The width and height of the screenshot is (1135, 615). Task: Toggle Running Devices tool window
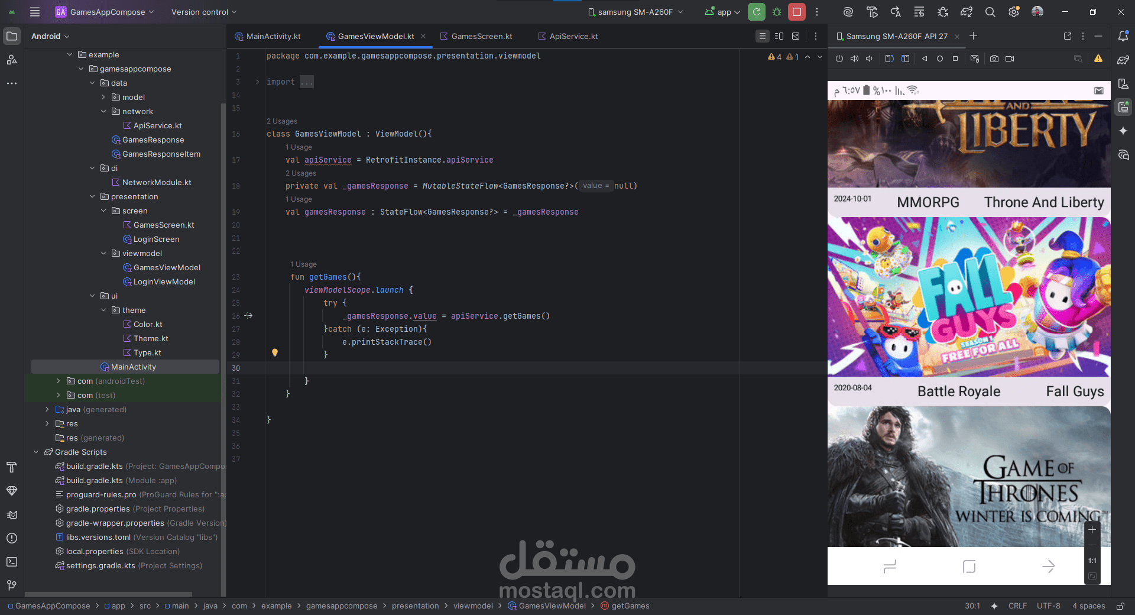coord(1123,107)
